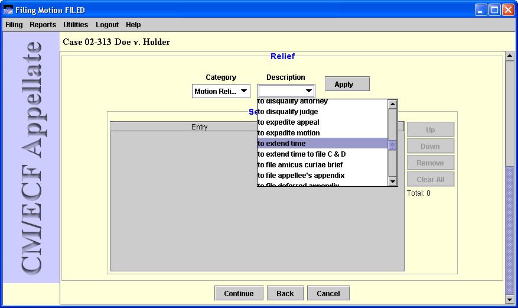Viewport: 518px width, 308px height.
Task: Click the dropdown list scroll down arrow
Action: click(x=392, y=181)
